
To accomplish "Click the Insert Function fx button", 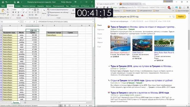I will coord(34,22).
